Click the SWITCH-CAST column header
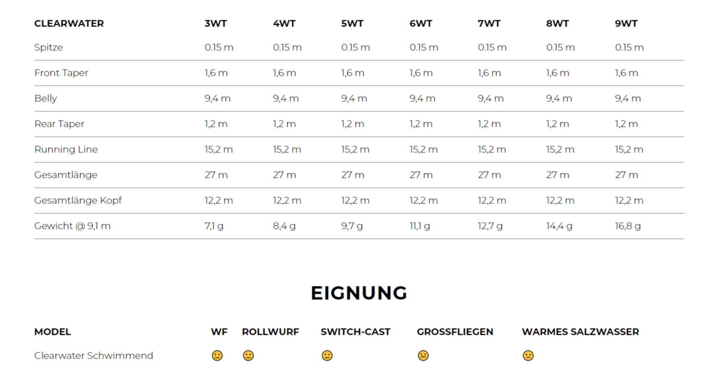 pyautogui.click(x=355, y=332)
